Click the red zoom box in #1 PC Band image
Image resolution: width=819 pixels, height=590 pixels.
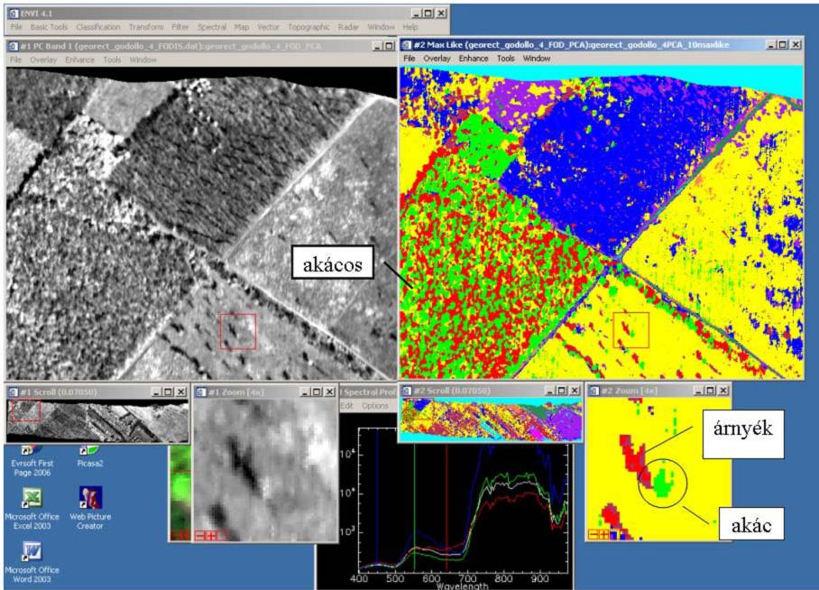pos(238,331)
